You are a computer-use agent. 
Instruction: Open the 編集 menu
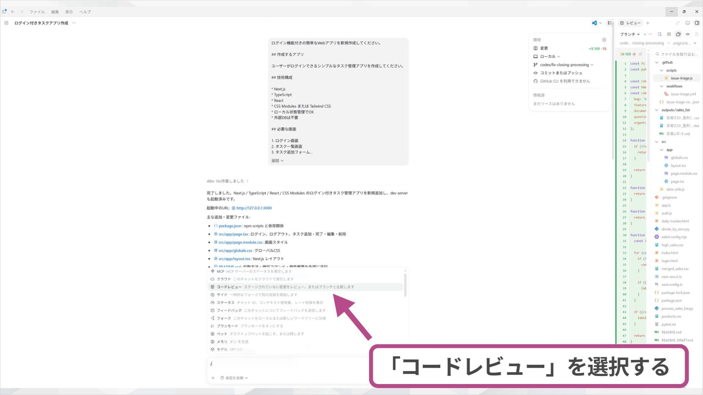coord(55,12)
